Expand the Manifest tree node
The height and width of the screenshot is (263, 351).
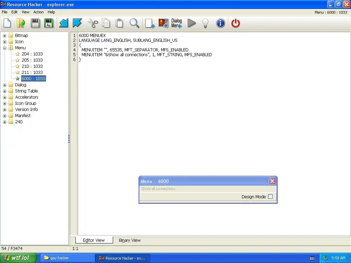click(4, 116)
